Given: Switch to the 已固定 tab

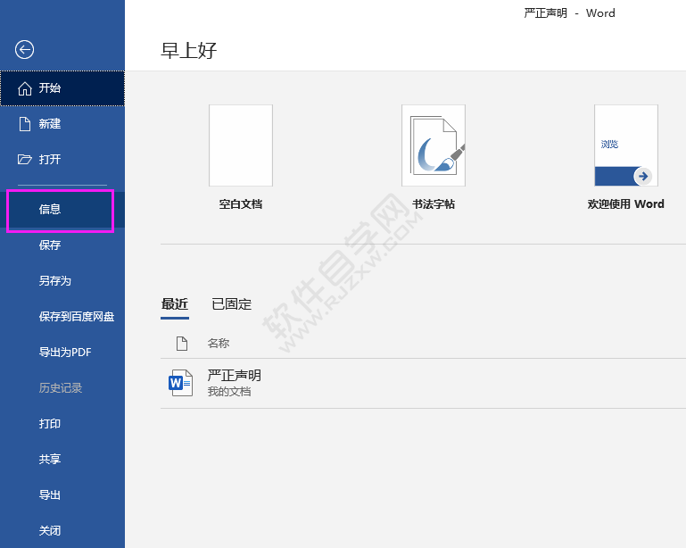Looking at the screenshot, I should [231, 304].
